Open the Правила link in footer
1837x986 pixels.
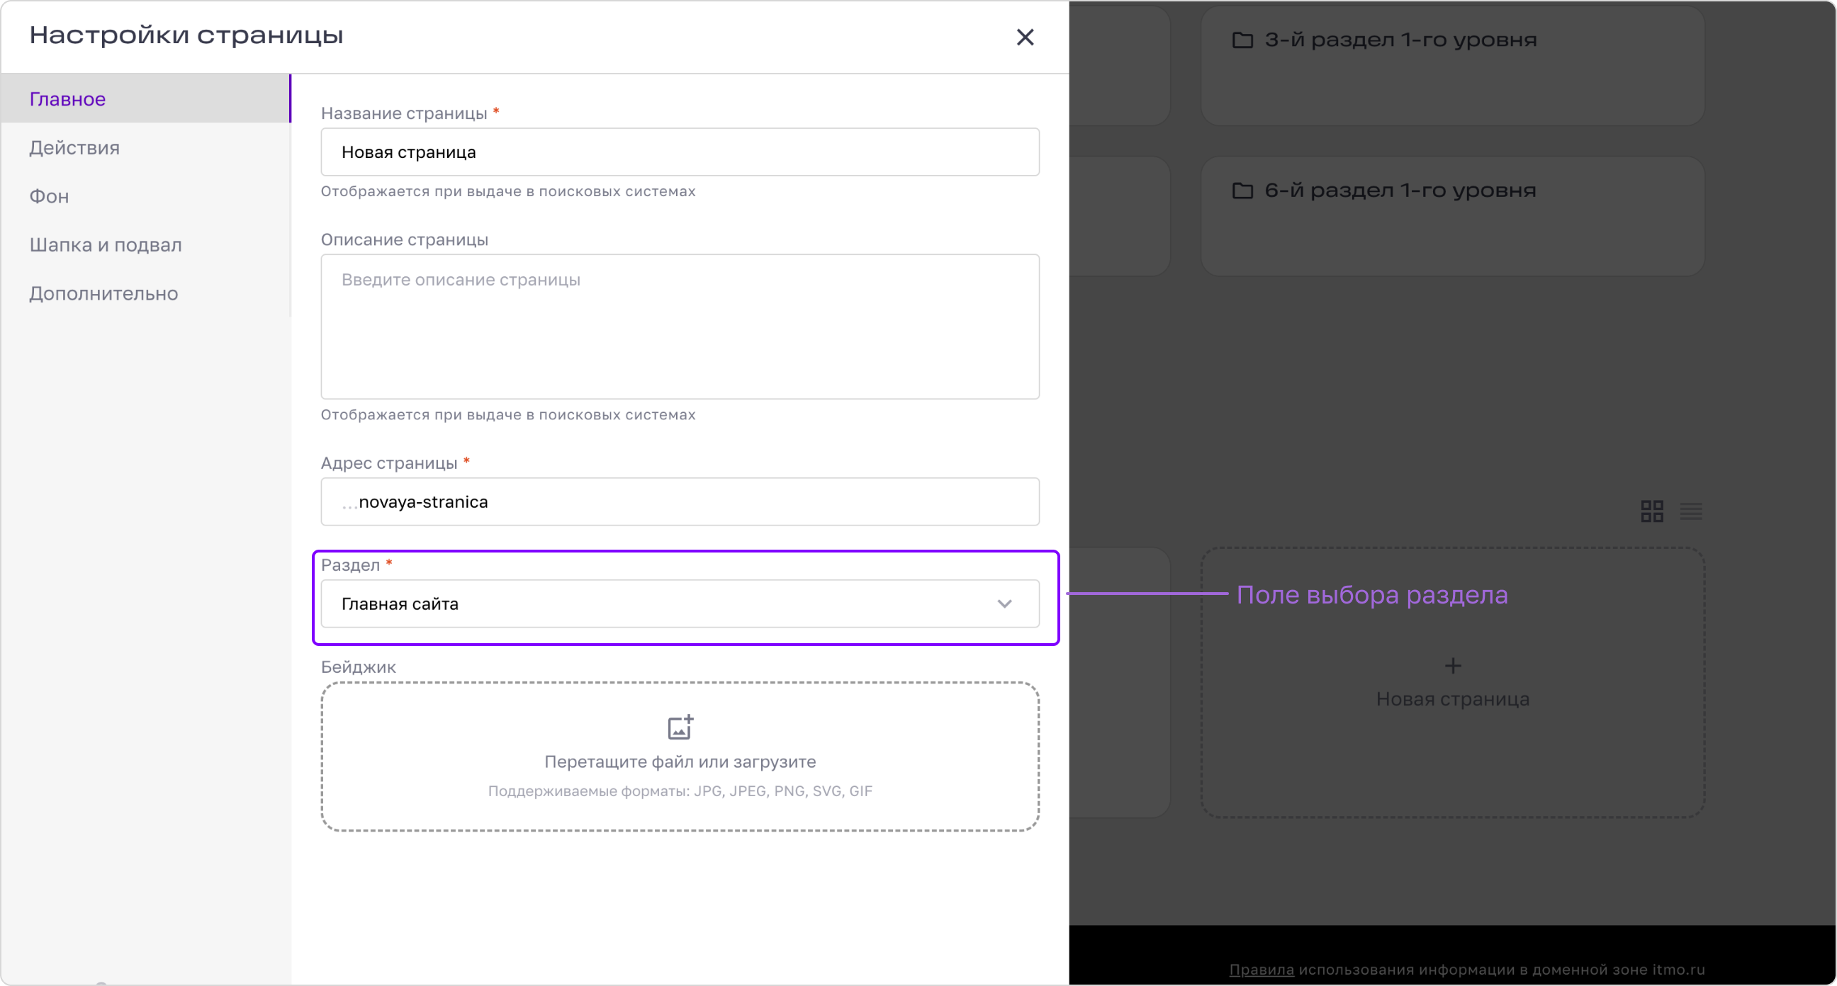(x=1261, y=969)
